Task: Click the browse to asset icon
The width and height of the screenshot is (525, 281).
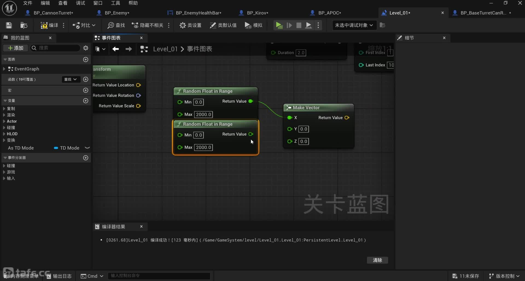Action: click(x=24, y=25)
